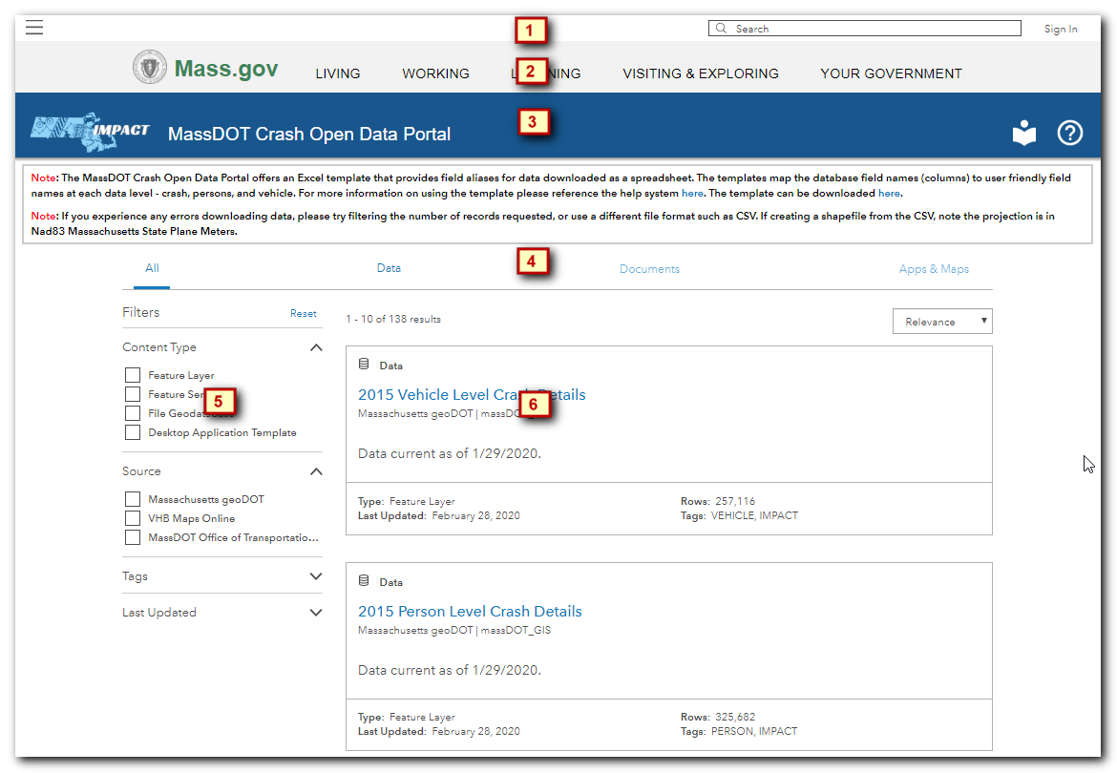Click the 'Rows: 325,682' value

click(718, 717)
